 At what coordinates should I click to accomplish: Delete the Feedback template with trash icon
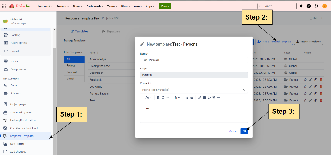[321, 80]
